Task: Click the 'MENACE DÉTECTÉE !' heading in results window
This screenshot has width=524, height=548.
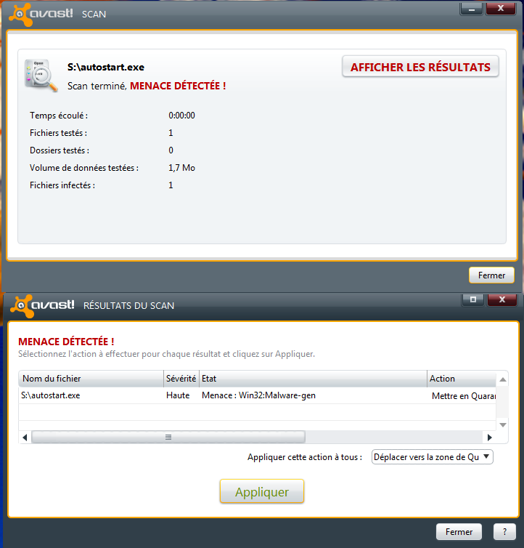Action: tap(66, 342)
